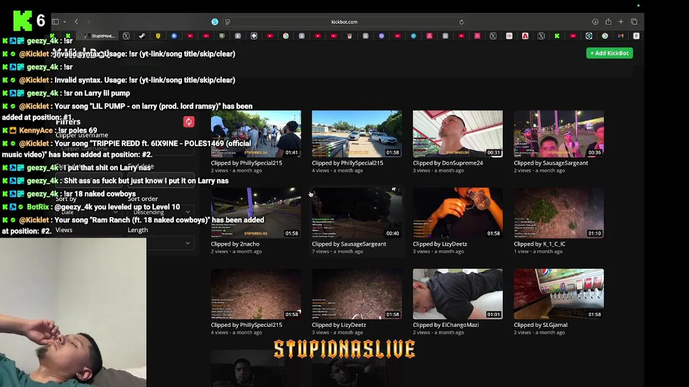Viewport: 689px width, 387px height.
Task: Click the Add KickBot button
Action: 609,53
